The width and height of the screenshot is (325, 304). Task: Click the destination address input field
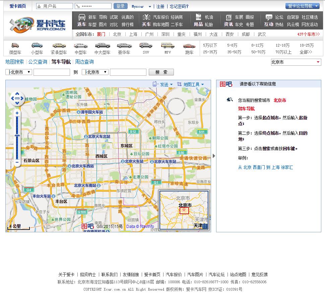point(128,72)
